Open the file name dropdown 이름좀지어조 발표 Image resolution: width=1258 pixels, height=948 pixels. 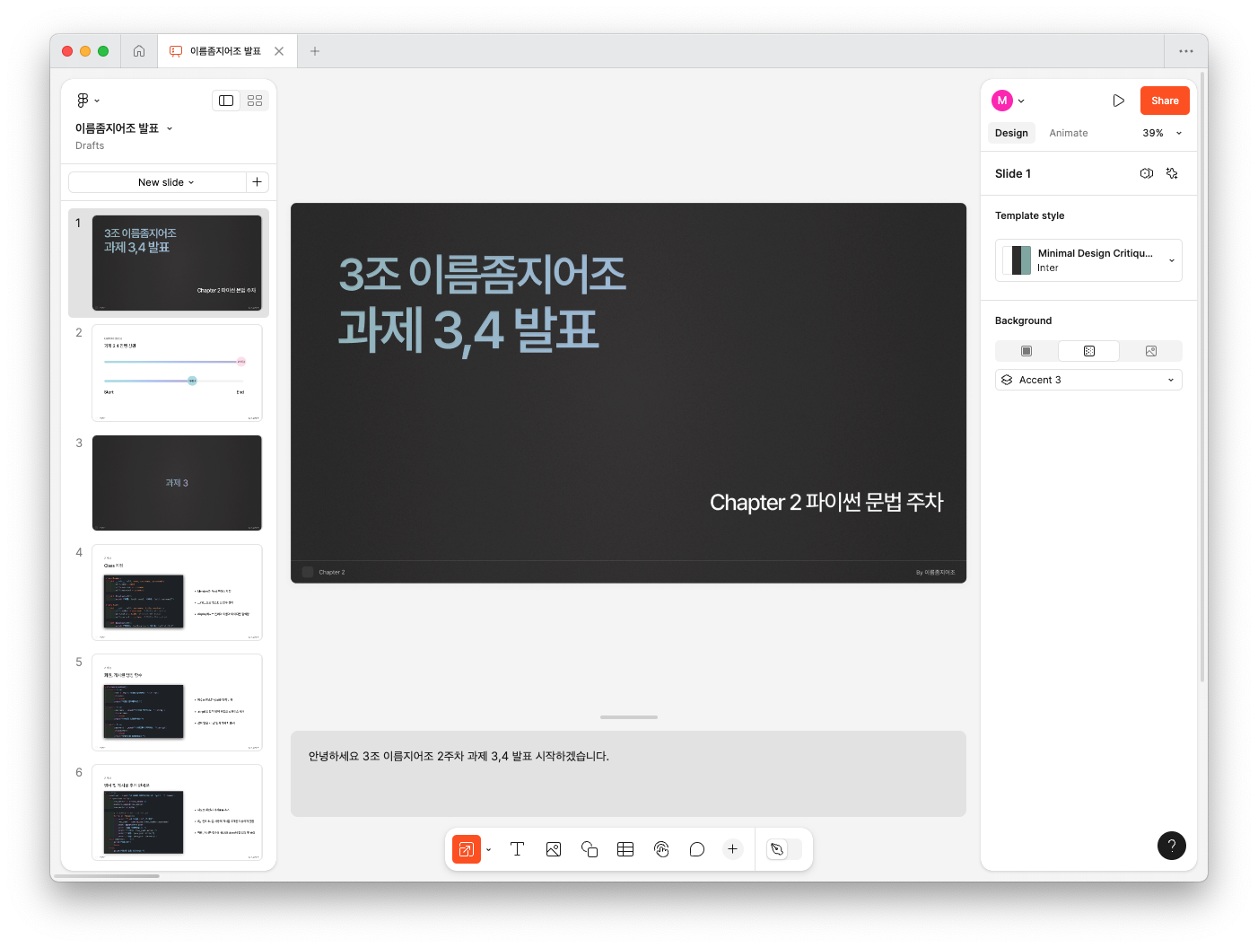124,128
